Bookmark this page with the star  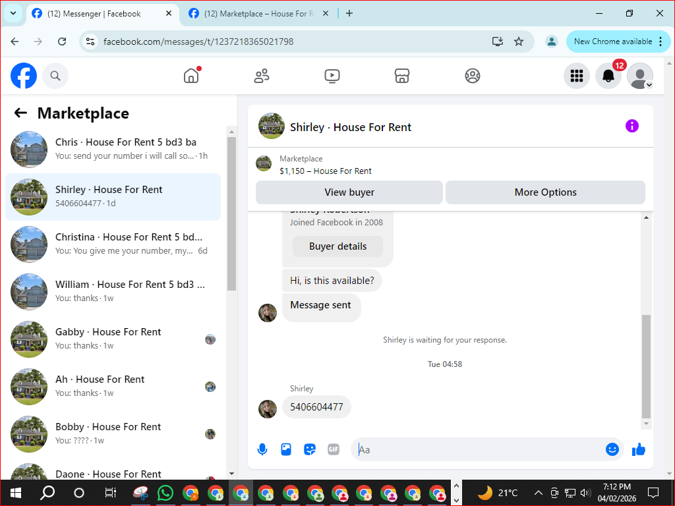tap(519, 42)
